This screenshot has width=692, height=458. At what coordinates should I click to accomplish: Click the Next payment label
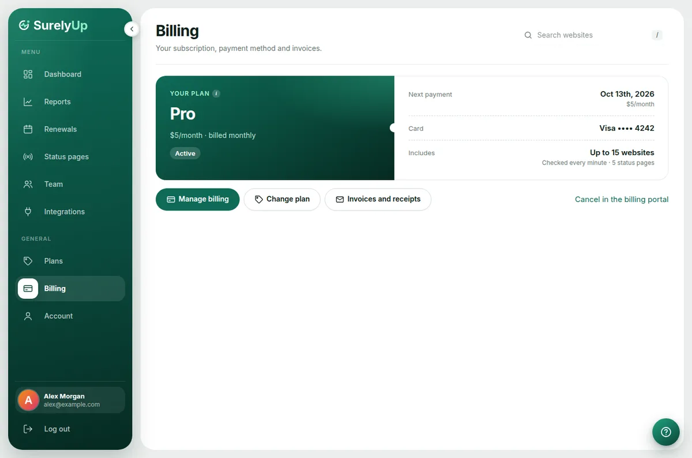click(430, 95)
